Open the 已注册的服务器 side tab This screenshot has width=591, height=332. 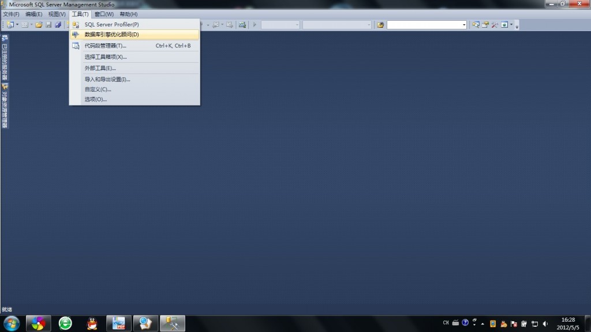point(5,57)
